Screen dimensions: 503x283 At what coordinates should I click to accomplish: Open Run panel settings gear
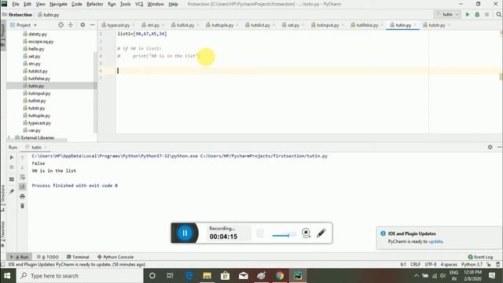coord(490,147)
